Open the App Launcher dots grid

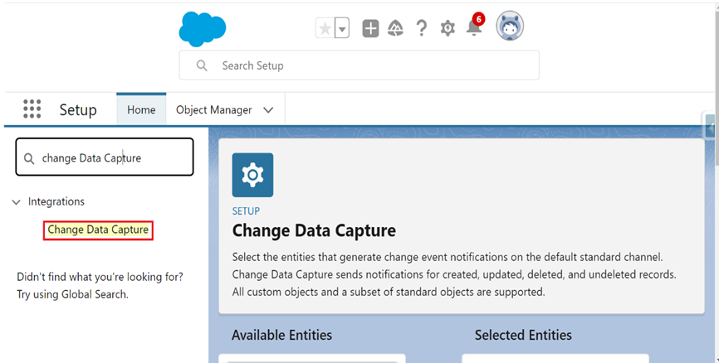pos(32,109)
